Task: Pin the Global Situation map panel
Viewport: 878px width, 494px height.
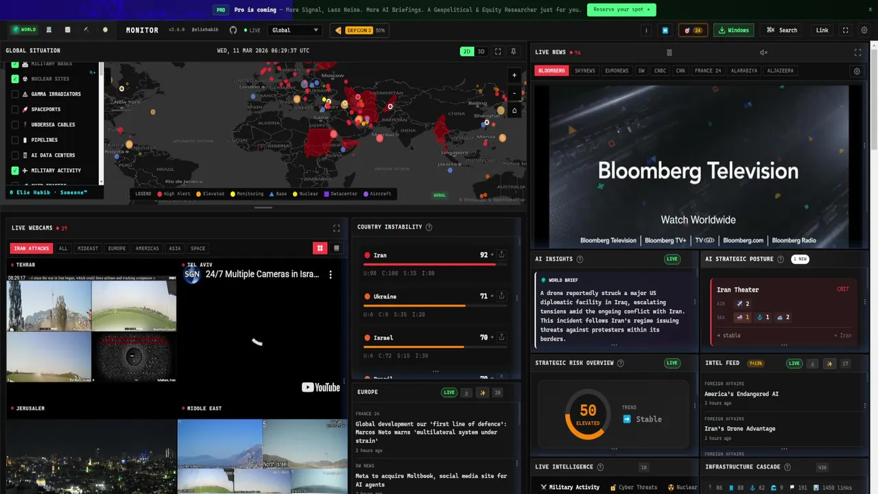Action: pos(514,51)
